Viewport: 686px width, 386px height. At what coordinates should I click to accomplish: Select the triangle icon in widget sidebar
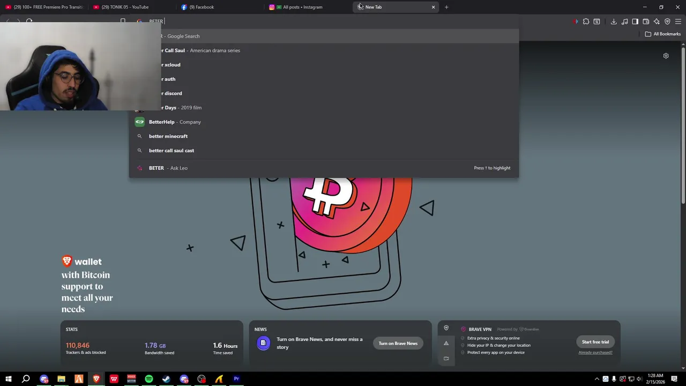click(x=446, y=344)
